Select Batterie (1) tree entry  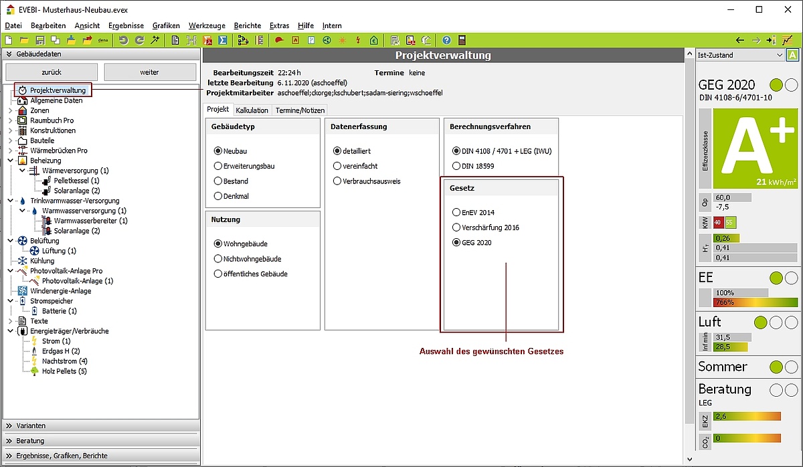coord(59,311)
